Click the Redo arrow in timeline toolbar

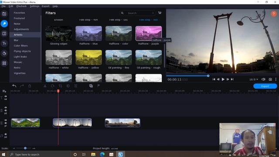point(22,86)
